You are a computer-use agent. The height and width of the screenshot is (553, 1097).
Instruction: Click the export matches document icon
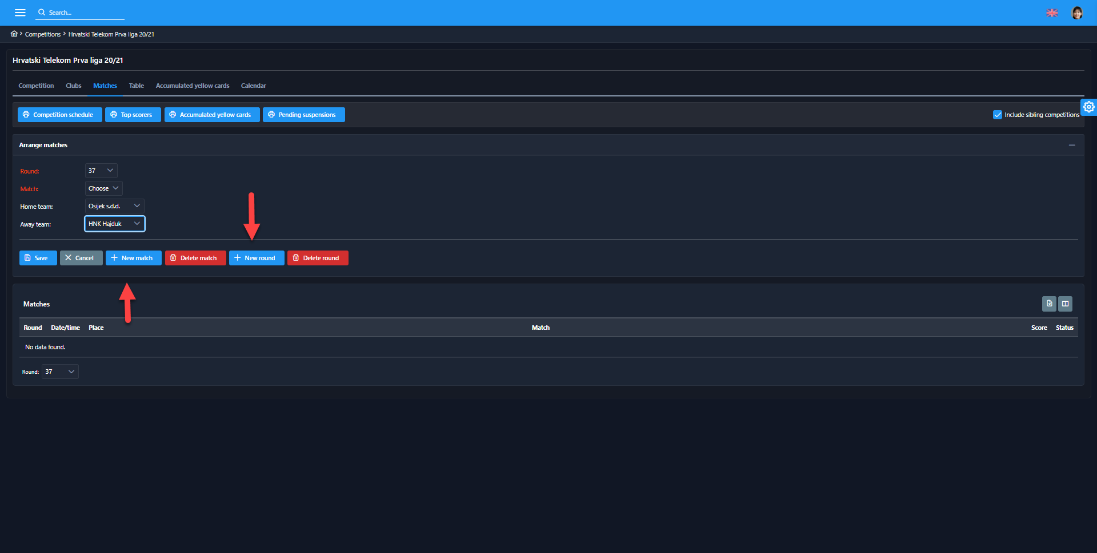1049,304
